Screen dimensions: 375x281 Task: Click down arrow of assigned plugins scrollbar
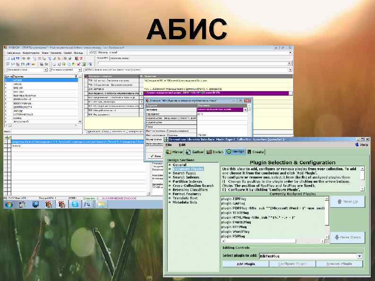(327, 237)
